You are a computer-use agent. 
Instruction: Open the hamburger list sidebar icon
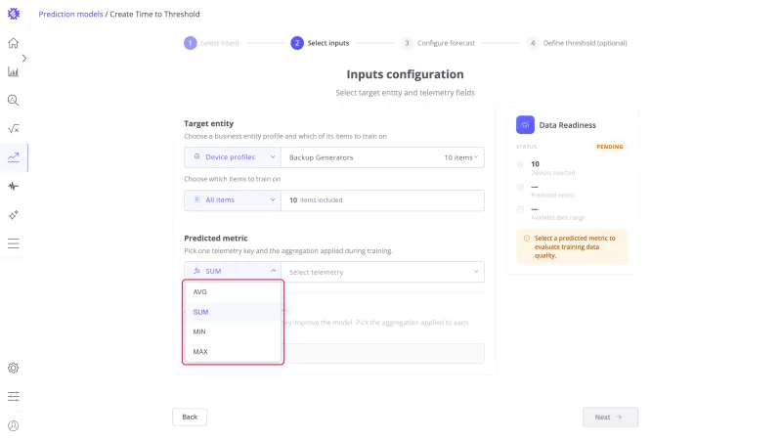(14, 243)
